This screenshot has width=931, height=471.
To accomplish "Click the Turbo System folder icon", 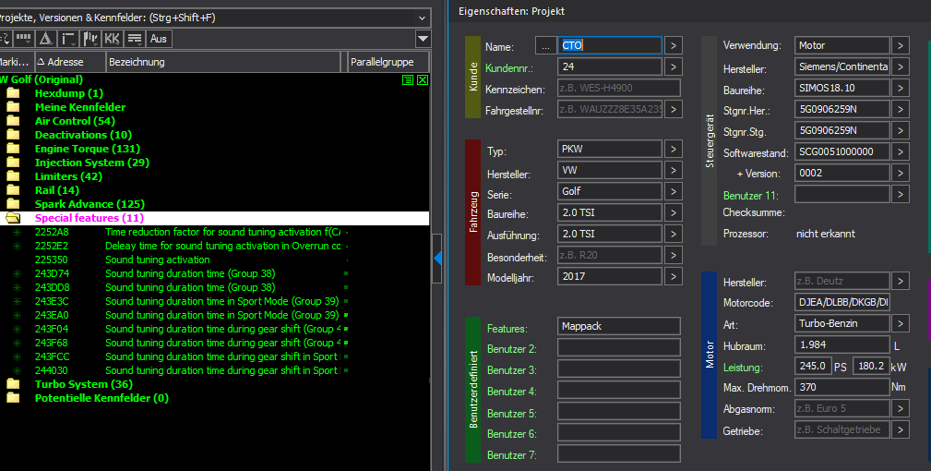I will click(13, 384).
